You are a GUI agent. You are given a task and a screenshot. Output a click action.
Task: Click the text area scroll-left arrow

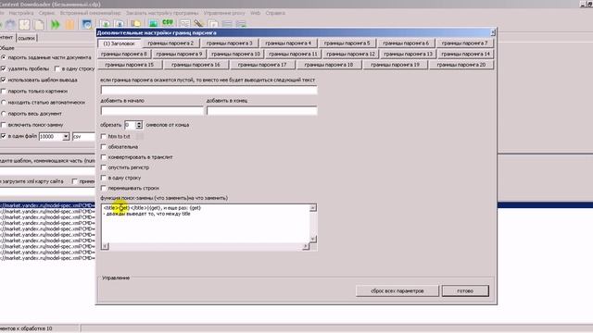pyautogui.click(x=105, y=247)
